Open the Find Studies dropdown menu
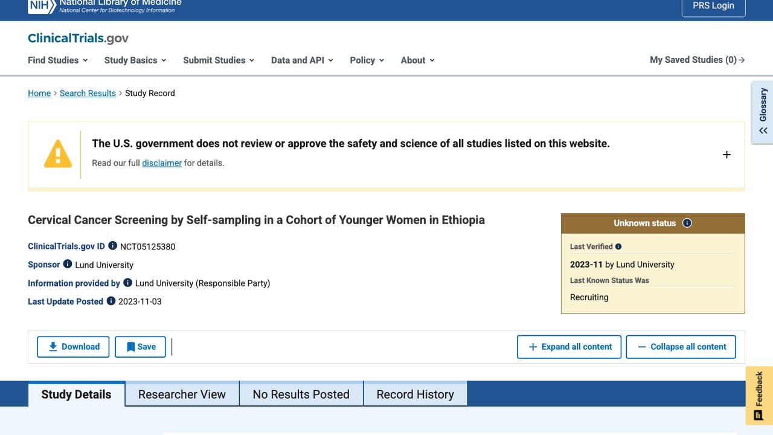773x435 pixels. [x=58, y=60]
